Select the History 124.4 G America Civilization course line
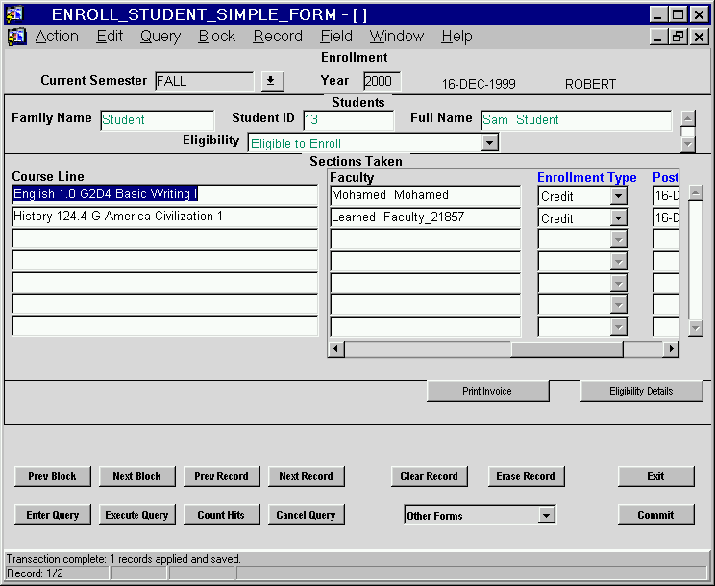The width and height of the screenshot is (715, 586). (x=164, y=217)
